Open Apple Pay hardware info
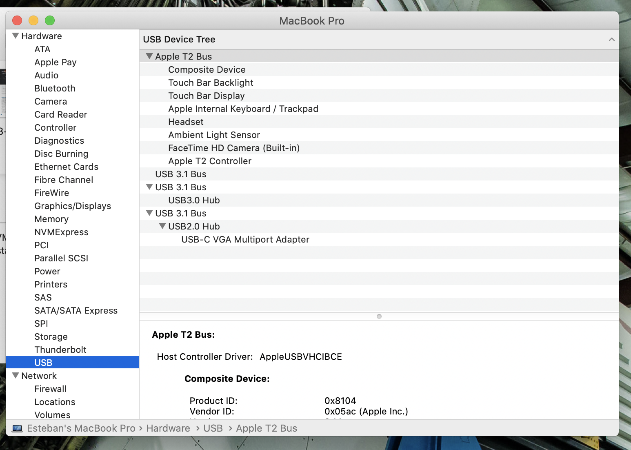The width and height of the screenshot is (631, 450). pyautogui.click(x=56, y=62)
